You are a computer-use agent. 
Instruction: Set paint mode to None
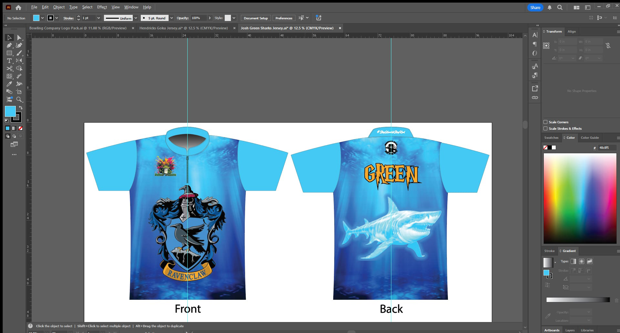20,128
